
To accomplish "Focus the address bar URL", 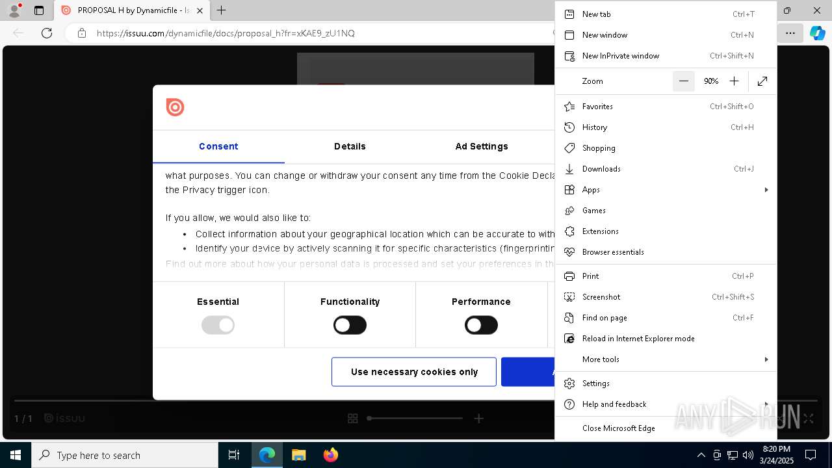I will pyautogui.click(x=226, y=33).
